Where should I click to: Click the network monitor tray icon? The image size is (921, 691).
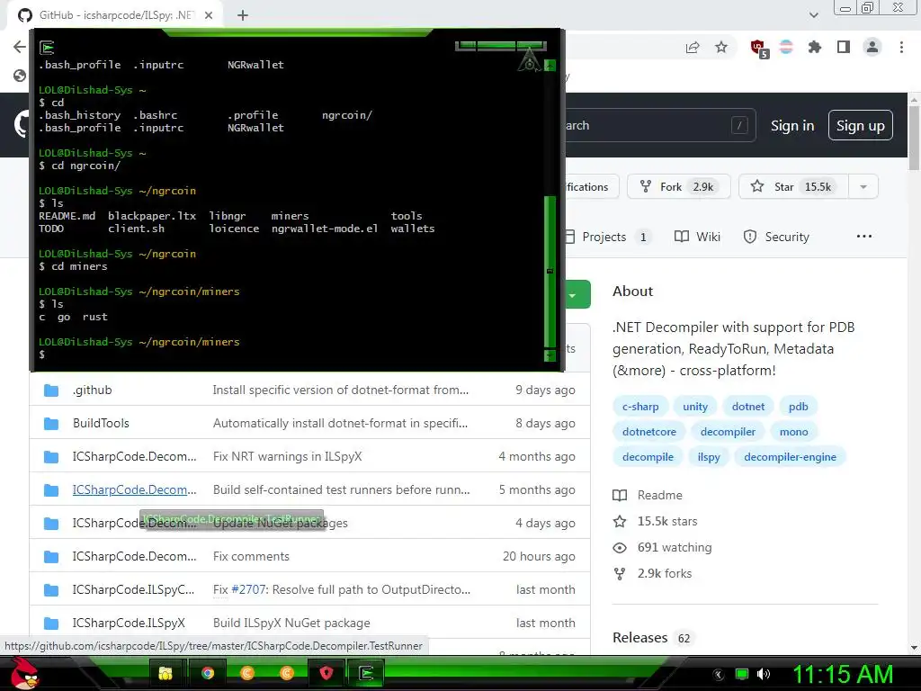tap(742, 674)
